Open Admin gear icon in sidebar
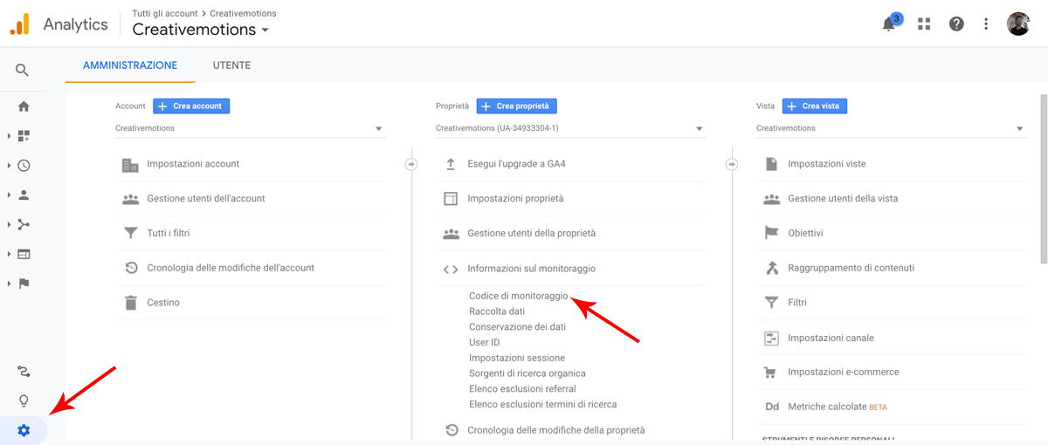This screenshot has width=1048, height=445. [24, 430]
